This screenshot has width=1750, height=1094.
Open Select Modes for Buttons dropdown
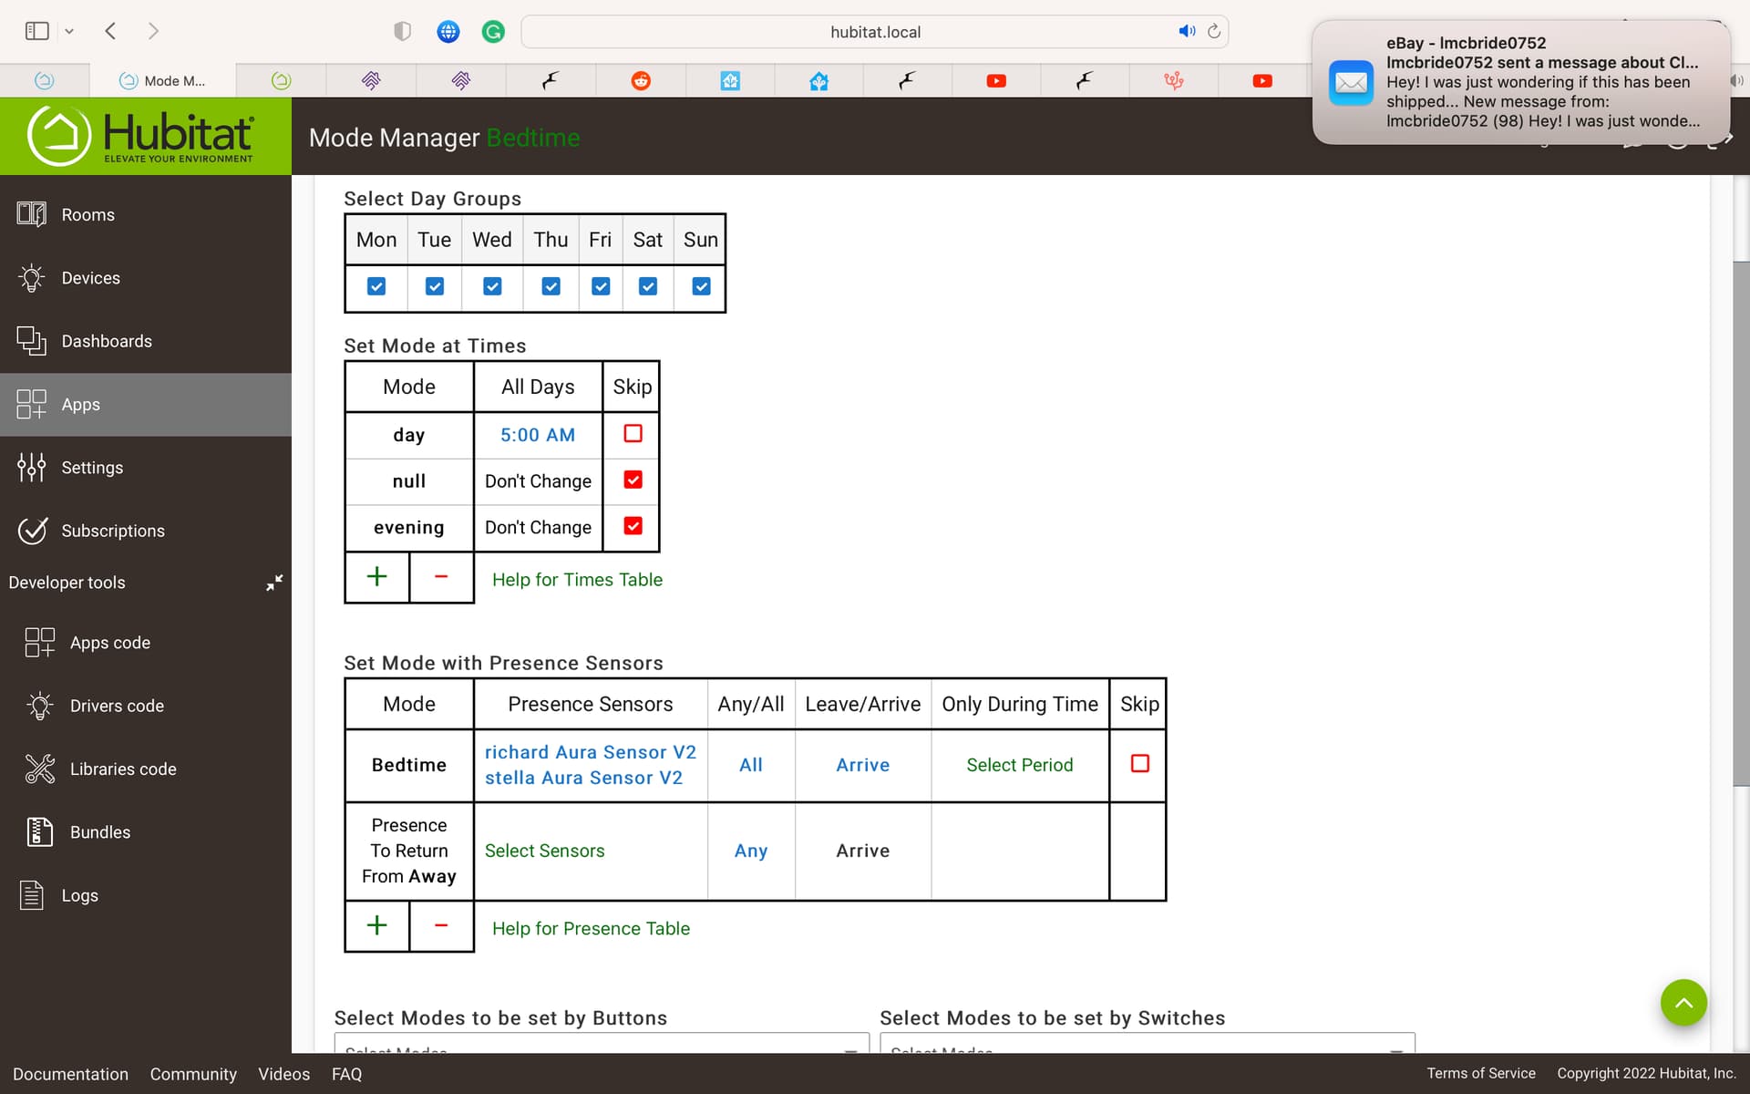click(x=602, y=1044)
